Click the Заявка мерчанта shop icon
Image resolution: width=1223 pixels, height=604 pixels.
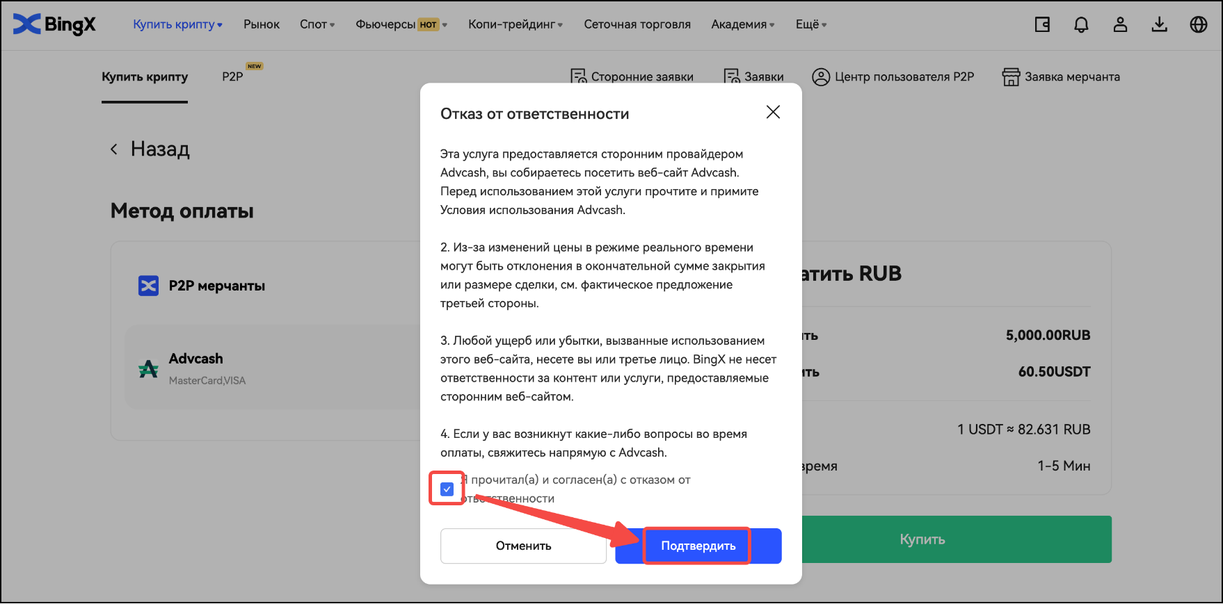[1011, 76]
